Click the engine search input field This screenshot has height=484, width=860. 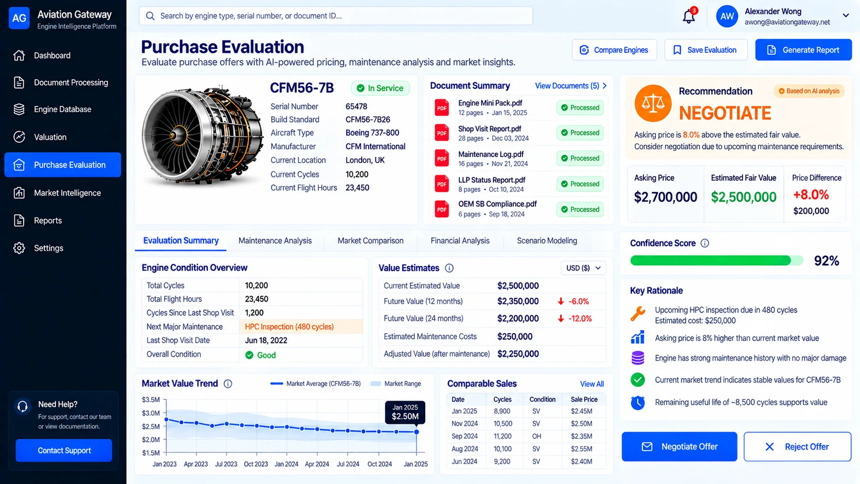(x=336, y=16)
